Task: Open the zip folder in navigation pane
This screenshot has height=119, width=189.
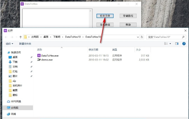Action: pyautogui.click(x=14, y=81)
